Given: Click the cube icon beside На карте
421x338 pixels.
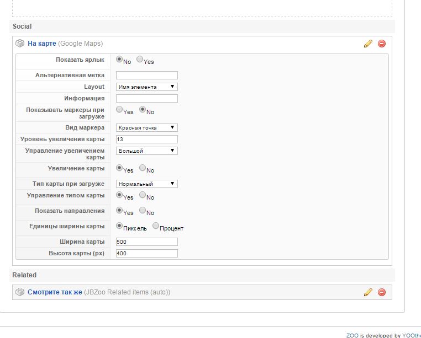Looking at the screenshot, I should pos(20,44).
